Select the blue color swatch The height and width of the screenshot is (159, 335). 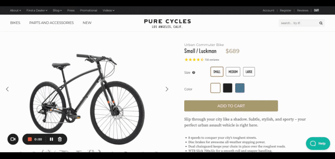240,88
